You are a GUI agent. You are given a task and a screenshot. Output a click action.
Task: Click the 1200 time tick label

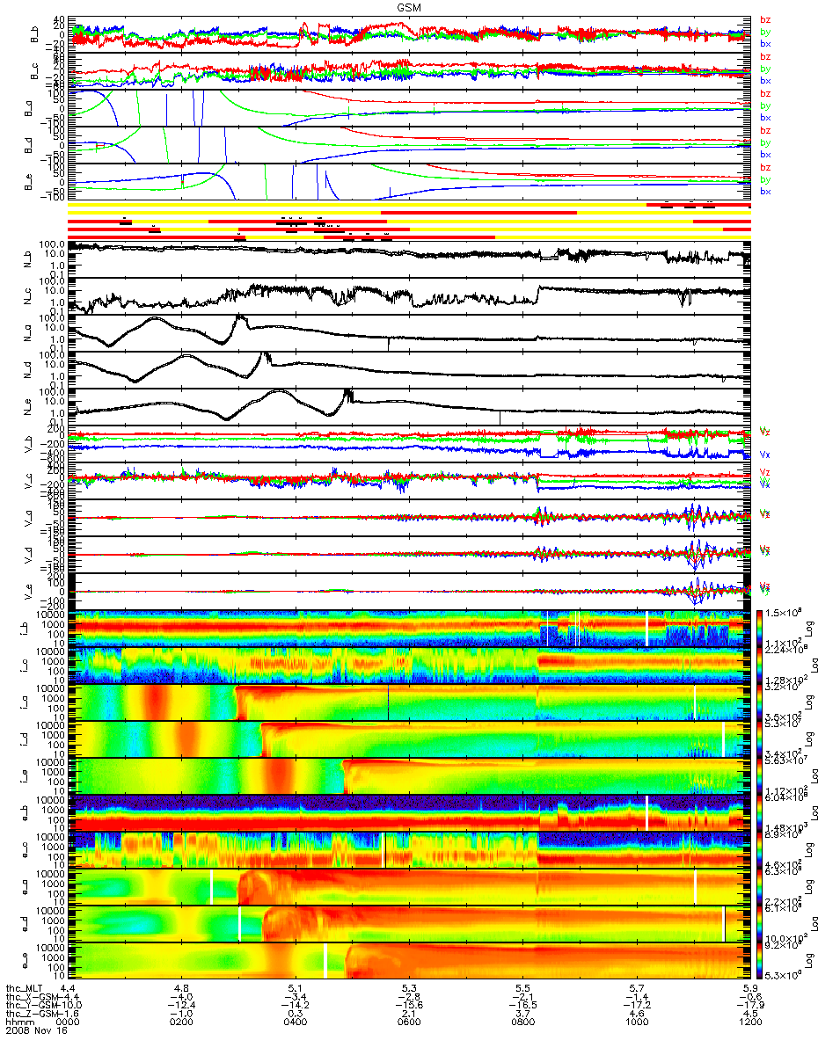(750, 1022)
